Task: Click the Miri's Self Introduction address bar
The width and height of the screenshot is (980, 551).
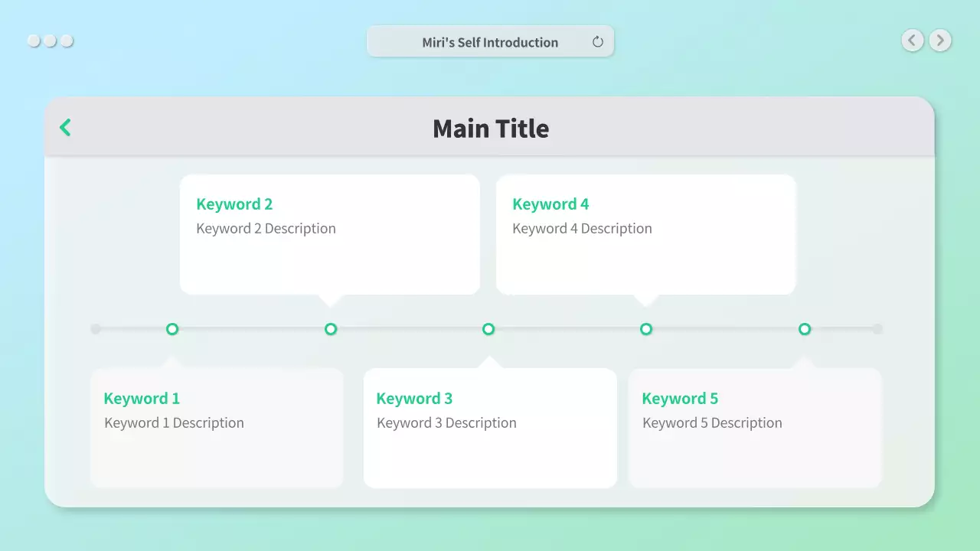Action: tap(490, 42)
